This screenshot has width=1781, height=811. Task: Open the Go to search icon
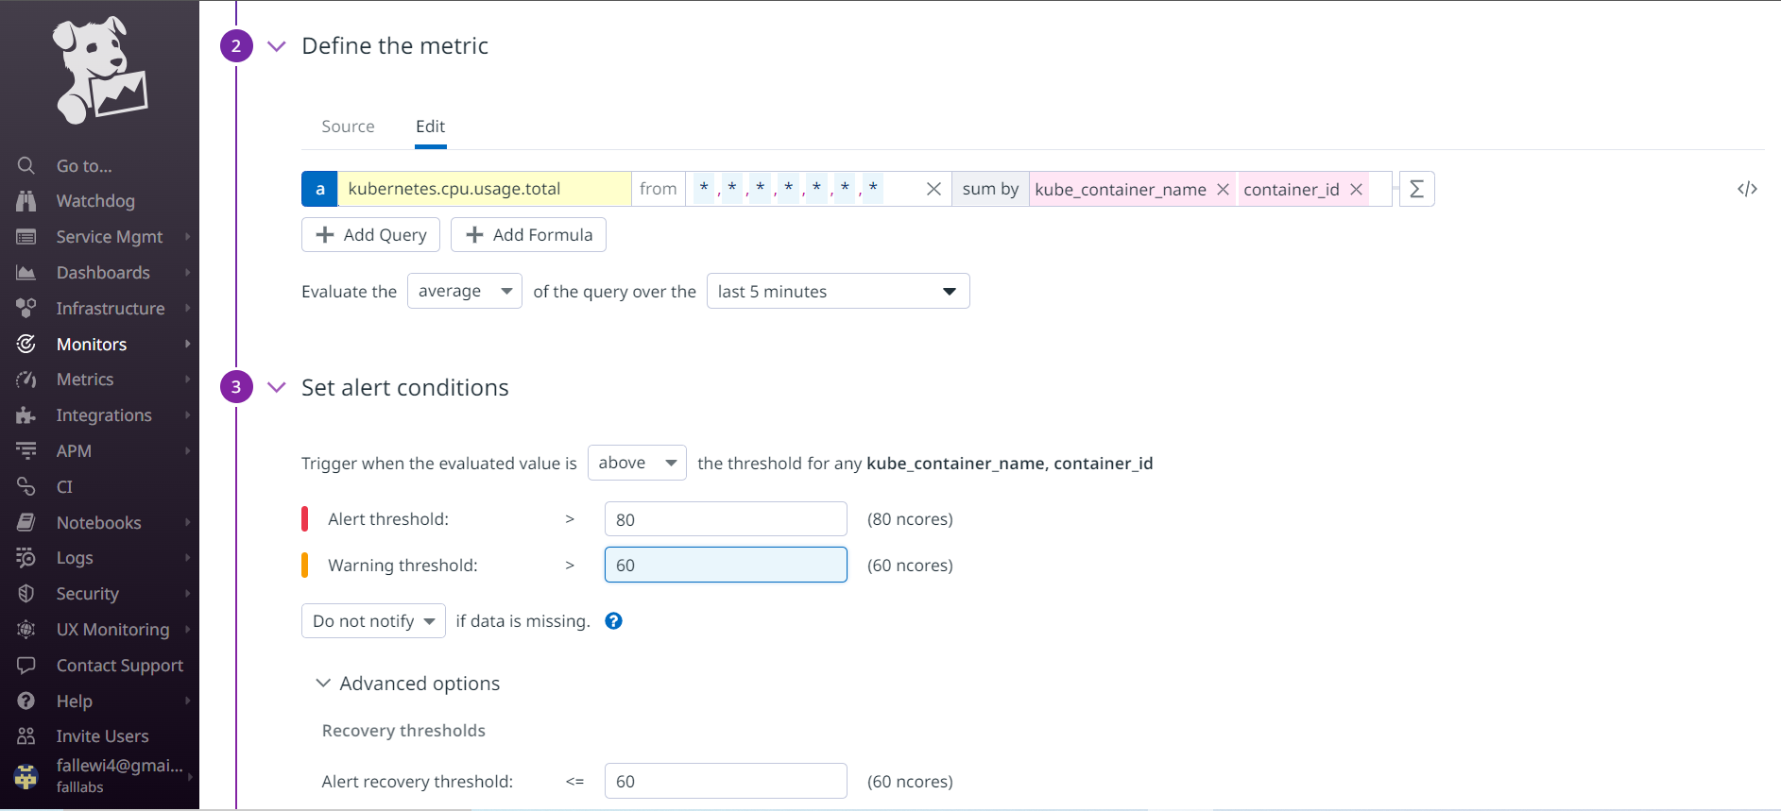point(26,166)
